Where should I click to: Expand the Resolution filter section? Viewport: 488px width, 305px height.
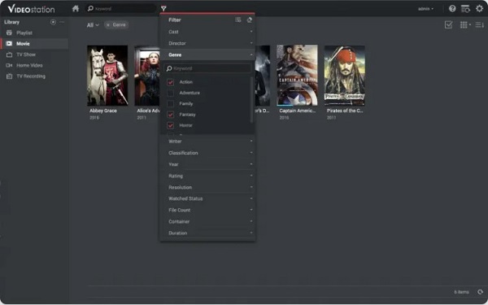click(x=208, y=187)
